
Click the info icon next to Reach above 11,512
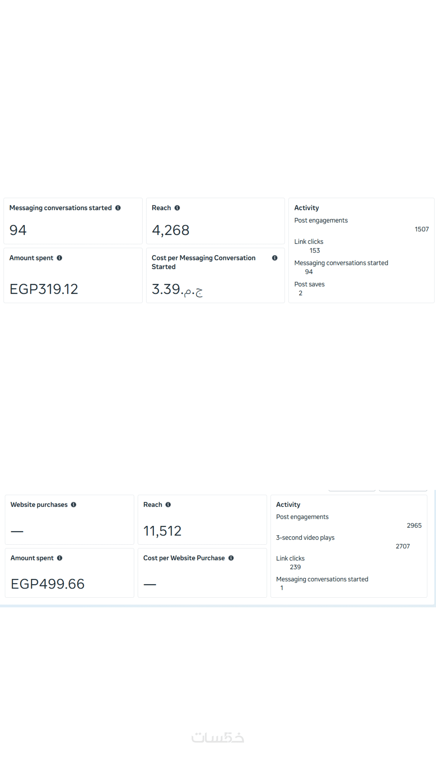[168, 505]
